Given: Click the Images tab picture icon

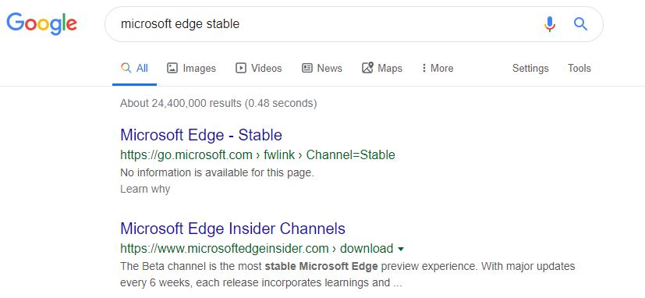Looking at the screenshot, I should (172, 68).
